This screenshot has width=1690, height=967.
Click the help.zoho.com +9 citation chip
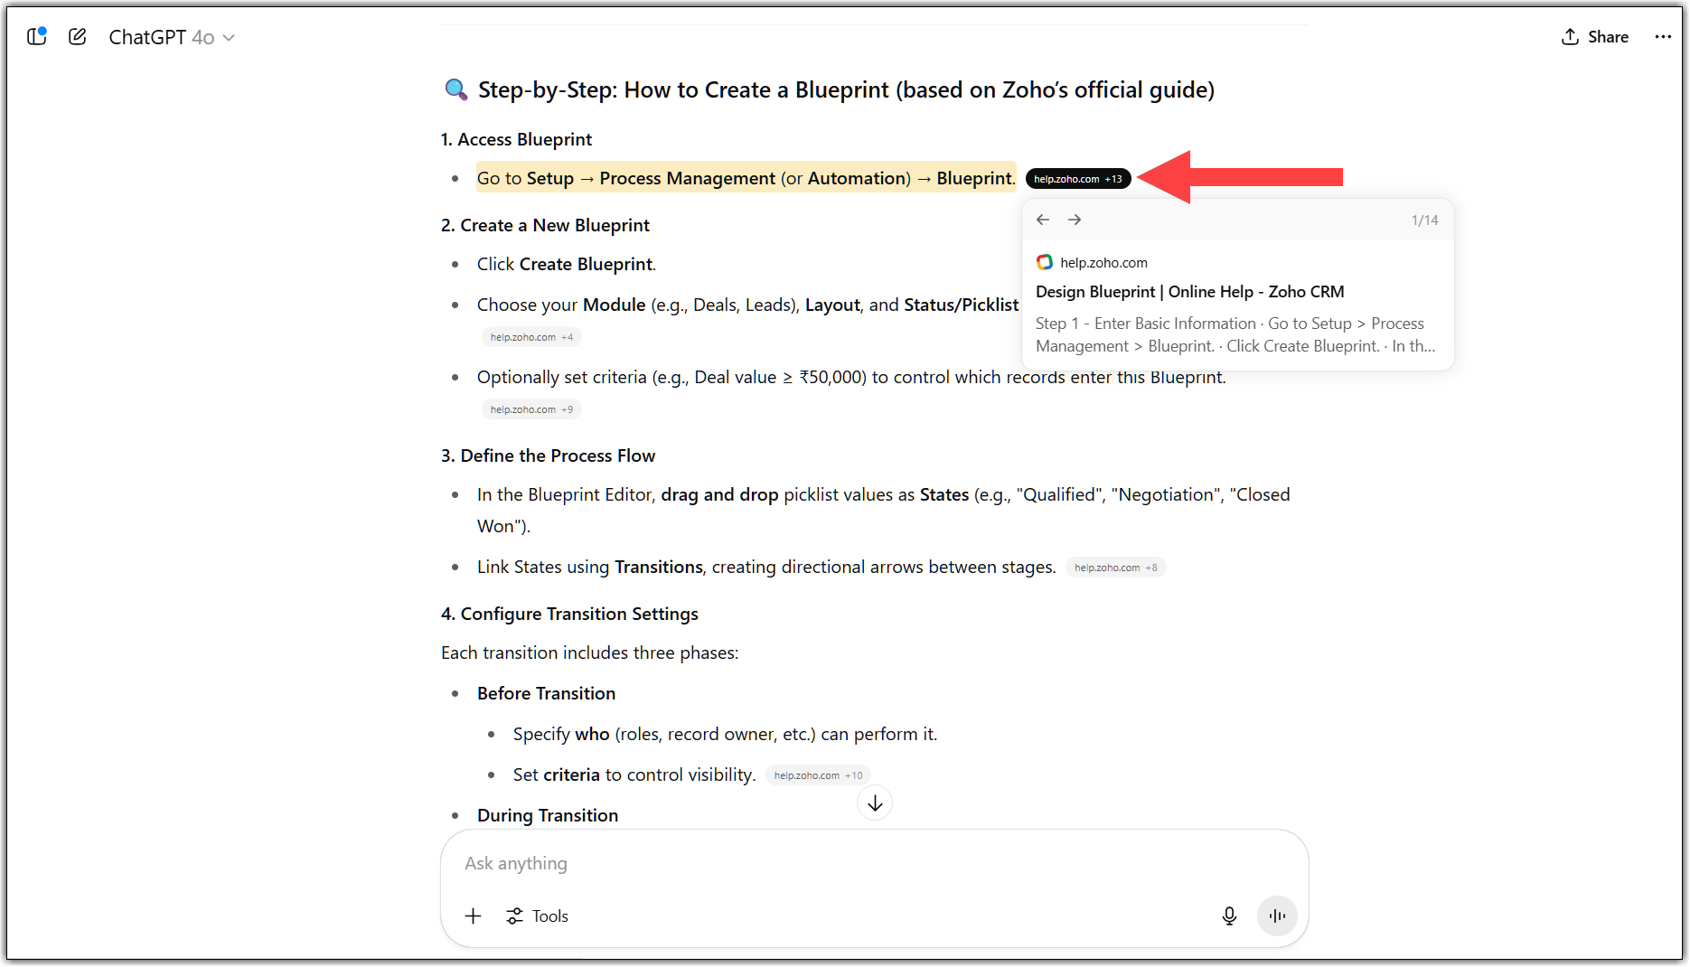(531, 409)
